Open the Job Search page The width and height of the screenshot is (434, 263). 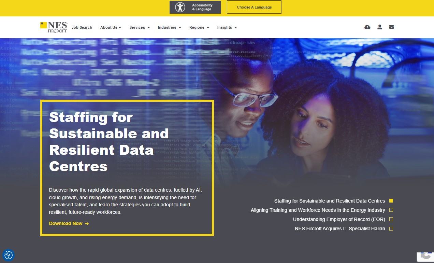82,27
